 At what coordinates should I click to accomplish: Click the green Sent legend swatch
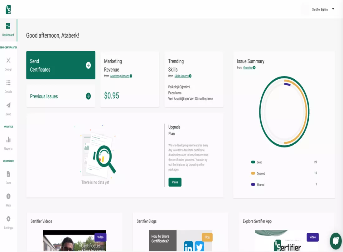(253, 162)
